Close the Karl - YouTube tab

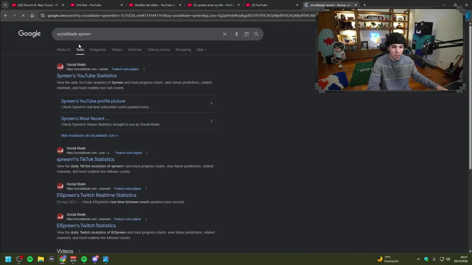(x=122, y=5)
